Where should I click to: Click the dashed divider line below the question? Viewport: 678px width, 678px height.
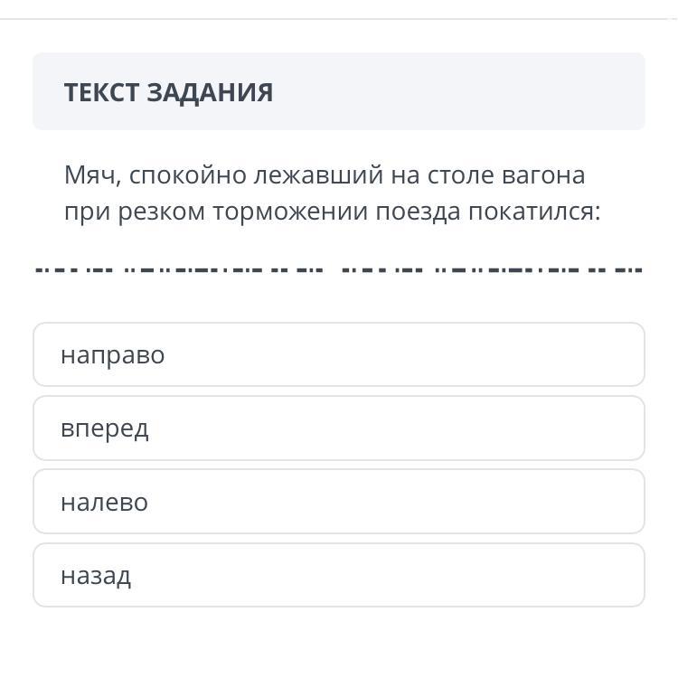(338, 269)
